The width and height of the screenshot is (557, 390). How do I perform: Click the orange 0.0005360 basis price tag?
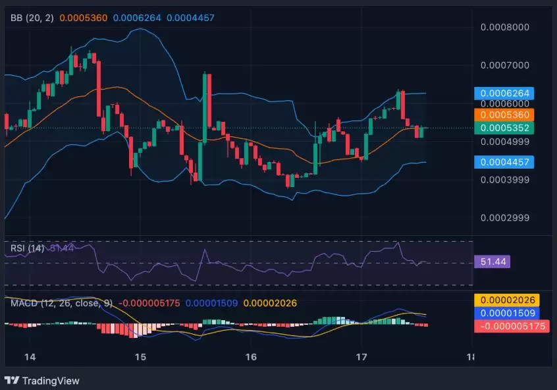point(503,114)
